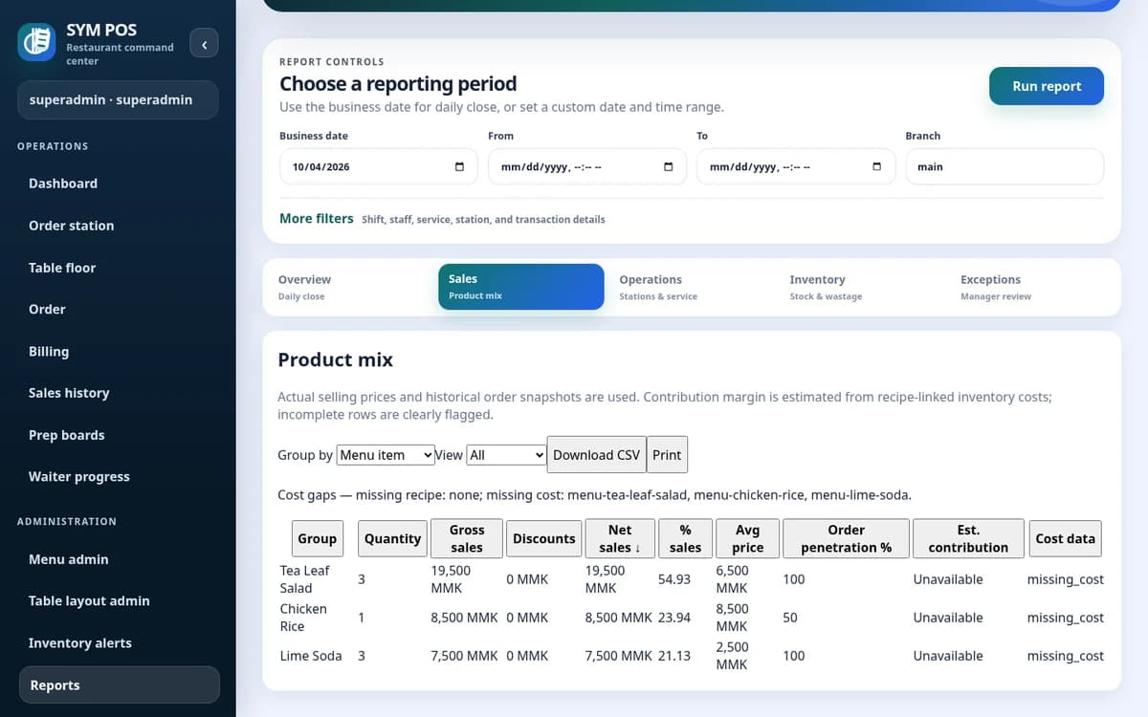
Task: Click the Choose a reporting period heading
Action: [x=398, y=84]
